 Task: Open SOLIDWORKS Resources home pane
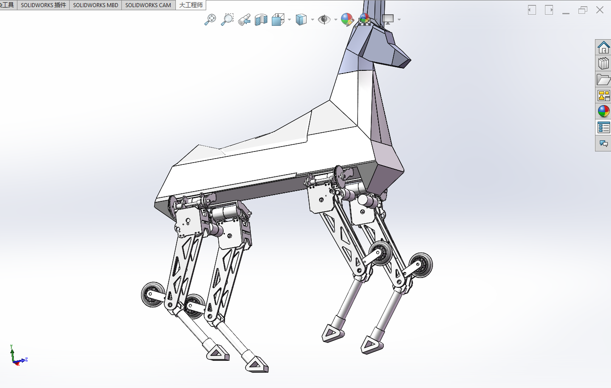tap(603, 47)
